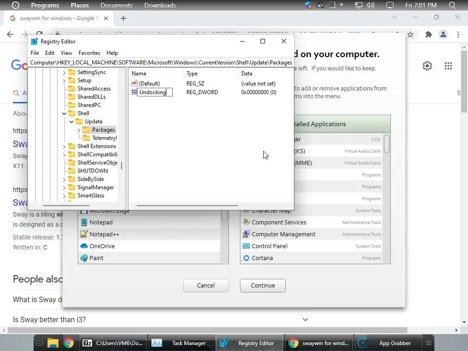The width and height of the screenshot is (468, 351).
Task: Click the Registry Editor address path bar
Action: [x=161, y=62]
